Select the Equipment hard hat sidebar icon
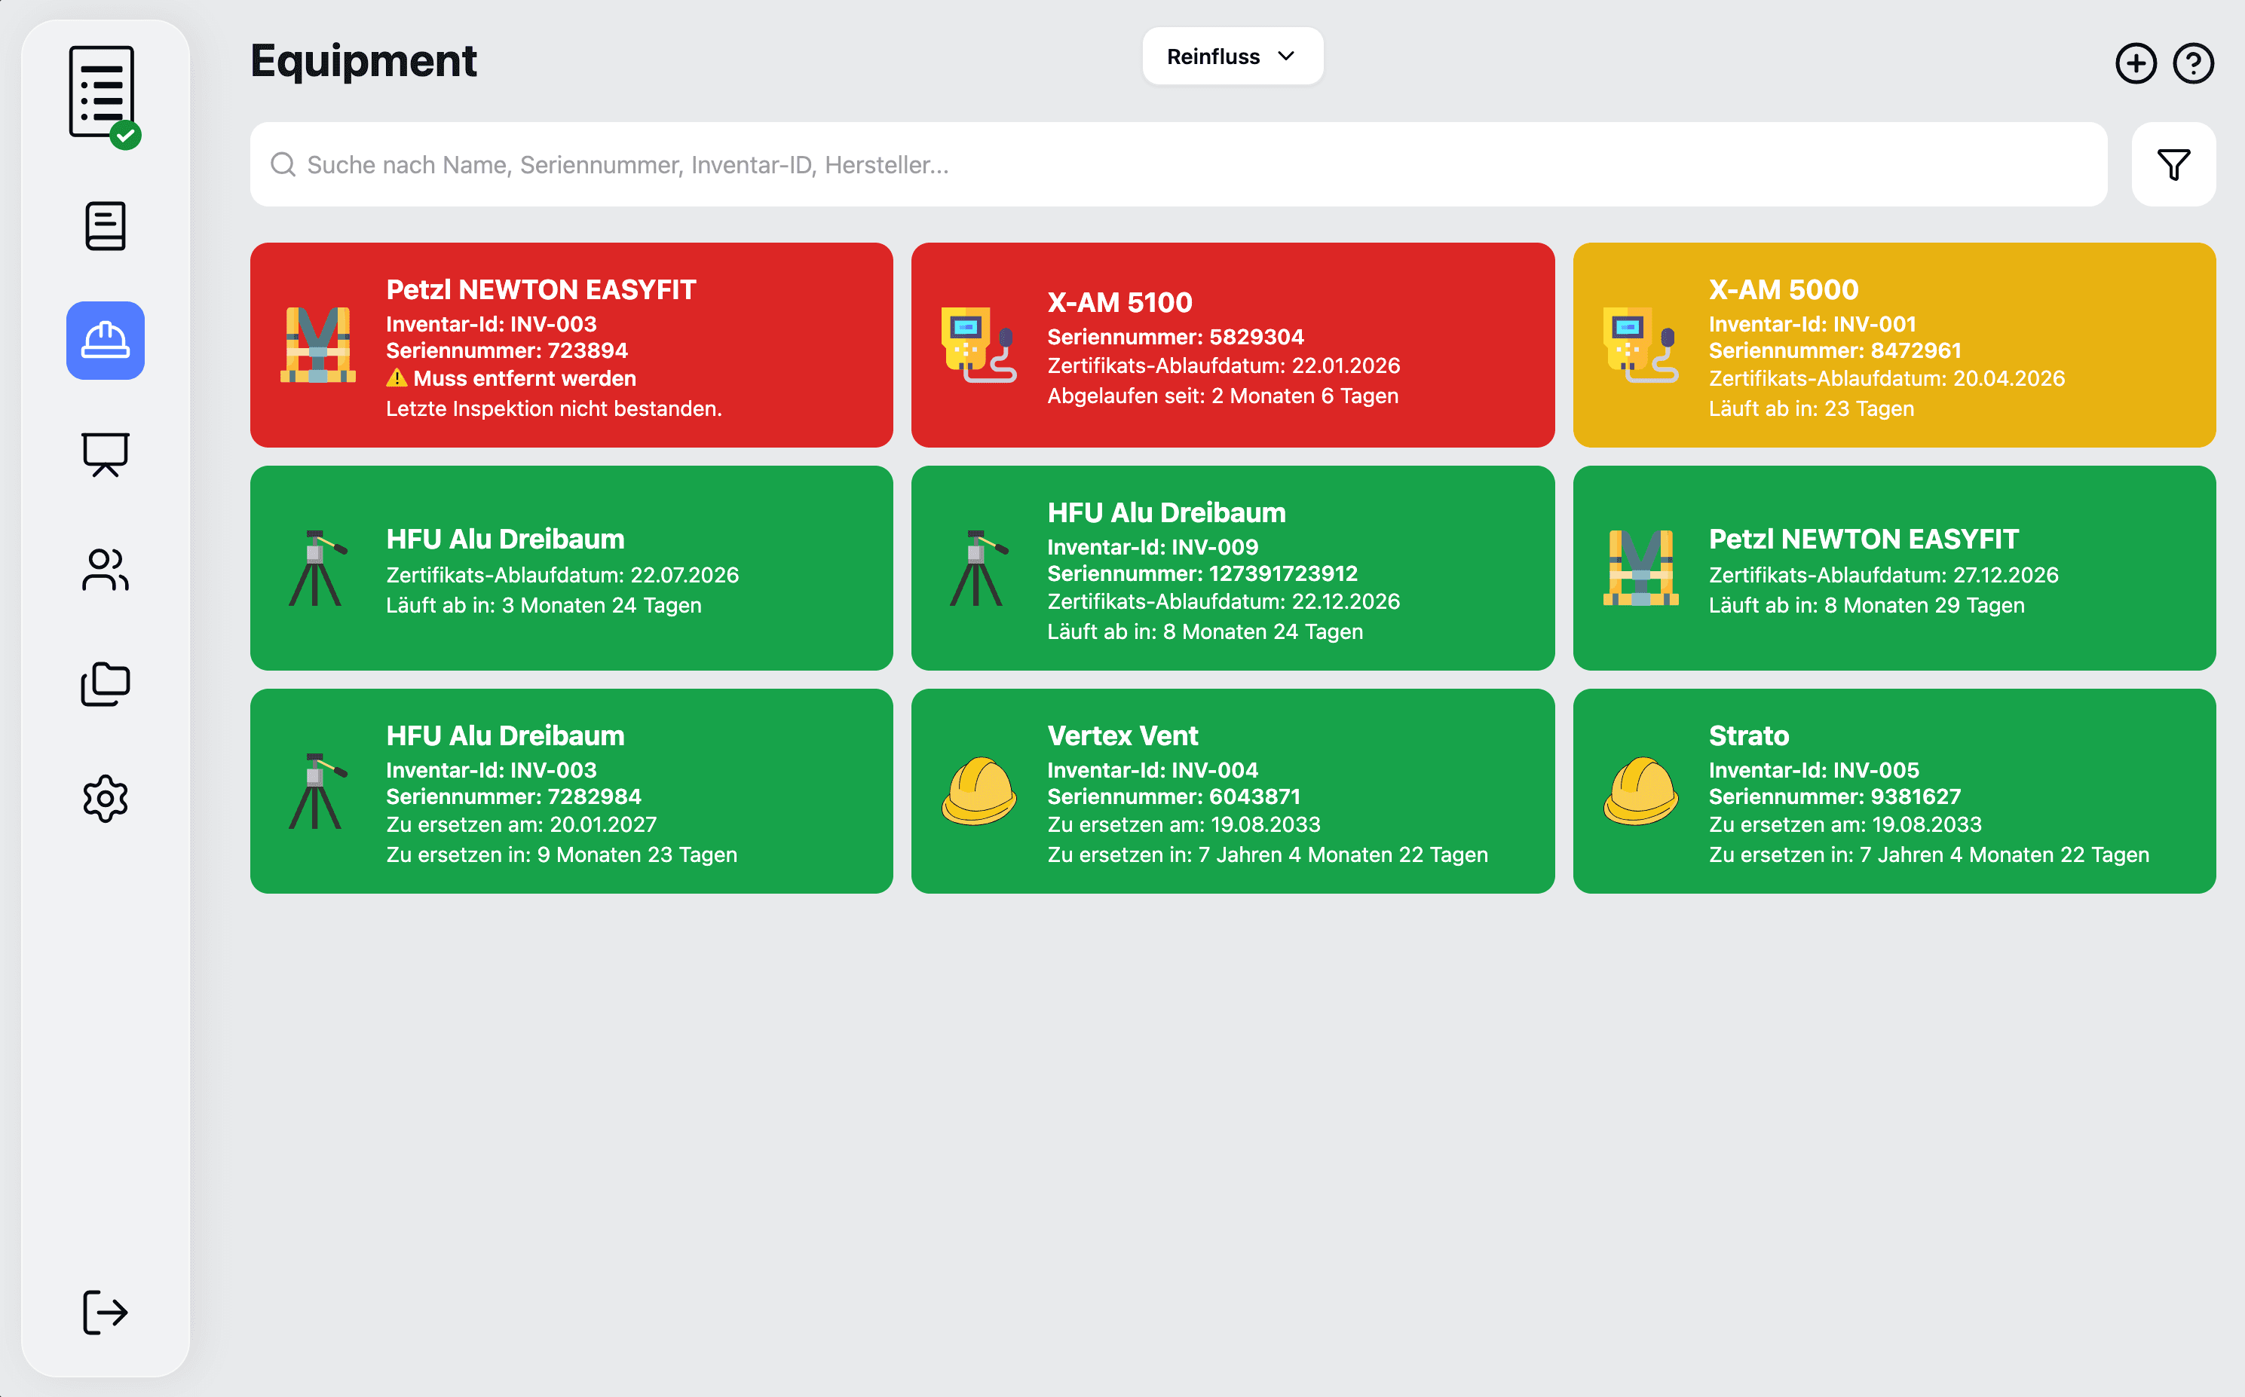The width and height of the screenshot is (2245, 1397). (106, 340)
